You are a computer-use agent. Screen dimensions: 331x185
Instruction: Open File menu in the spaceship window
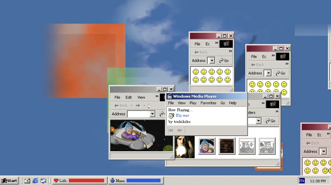[x=118, y=97]
